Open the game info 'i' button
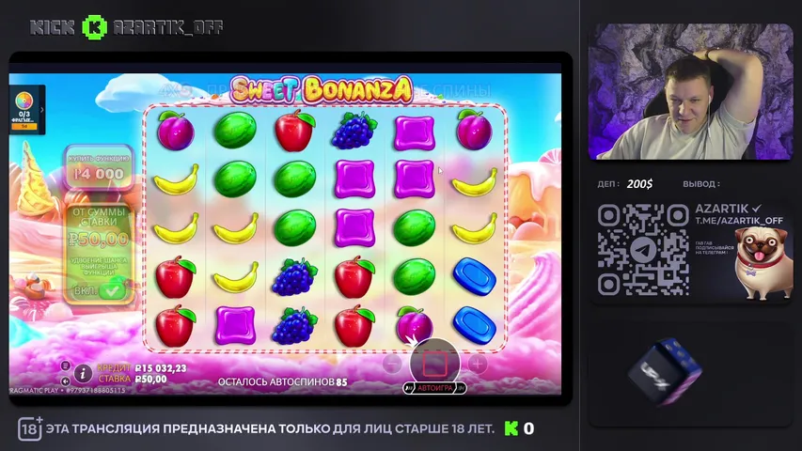The image size is (802, 451). pos(83,373)
